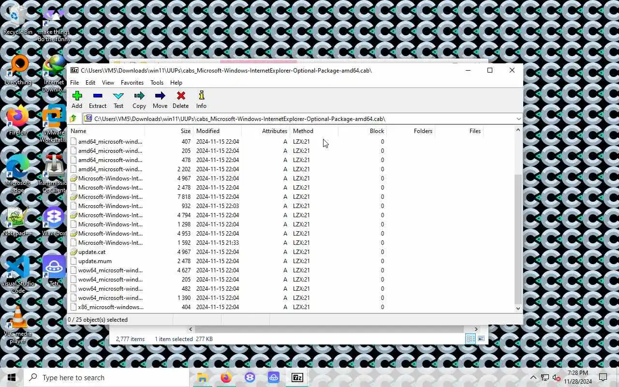Open the Wavebox desktop shortcut
Viewport: 619px width, 387px height.
pos(54,222)
